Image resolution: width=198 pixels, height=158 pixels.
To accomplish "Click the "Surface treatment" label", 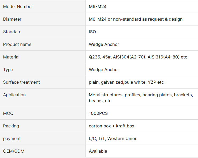I will (x=21, y=82).
